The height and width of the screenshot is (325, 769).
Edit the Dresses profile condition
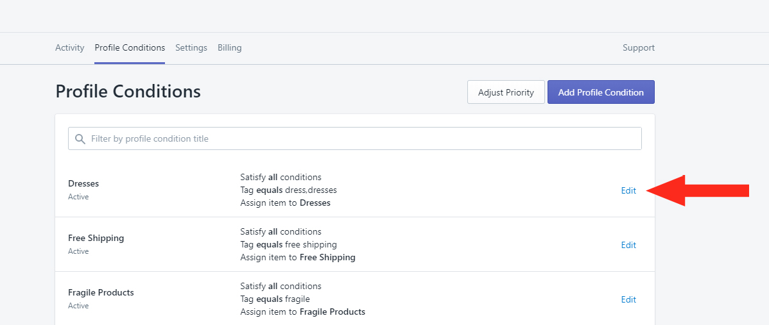click(628, 191)
